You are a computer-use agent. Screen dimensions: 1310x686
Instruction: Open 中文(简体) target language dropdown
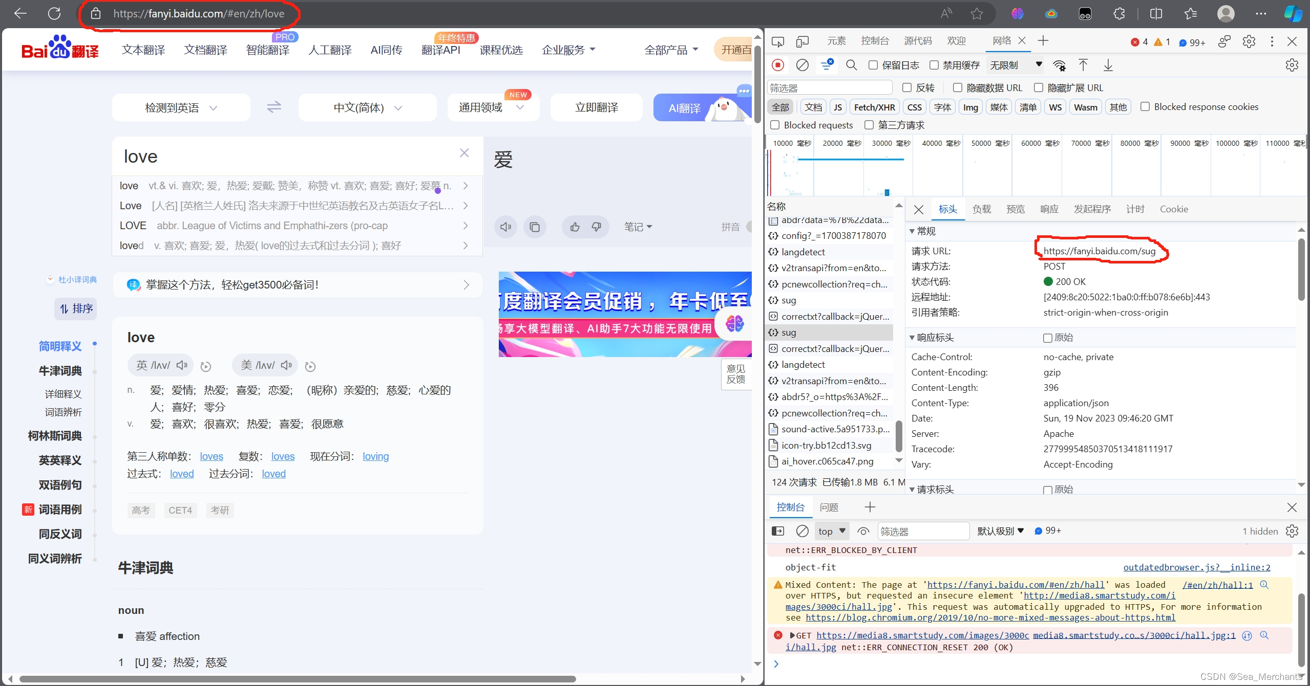pos(367,107)
